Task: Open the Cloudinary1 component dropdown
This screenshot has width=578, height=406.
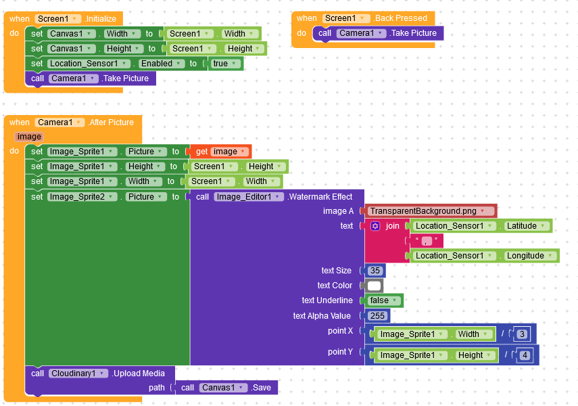Action: (x=78, y=374)
